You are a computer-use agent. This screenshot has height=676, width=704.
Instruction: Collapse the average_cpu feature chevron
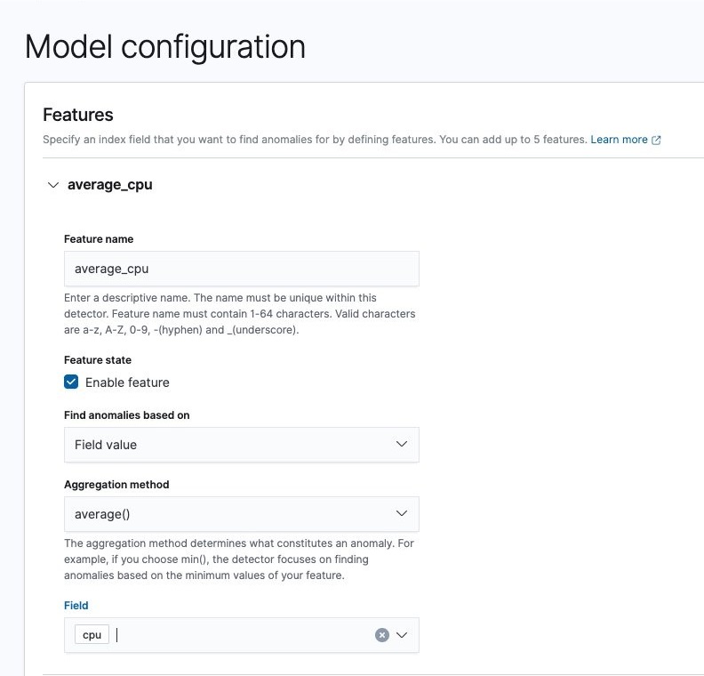click(x=53, y=185)
